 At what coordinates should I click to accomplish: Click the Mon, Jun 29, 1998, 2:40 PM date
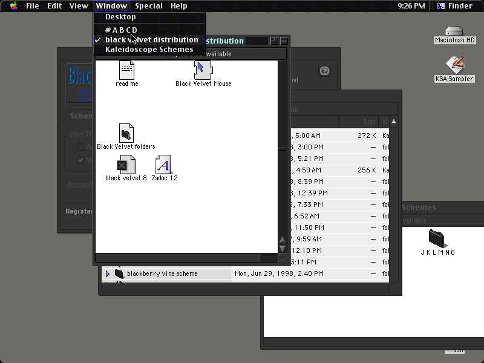279,273
